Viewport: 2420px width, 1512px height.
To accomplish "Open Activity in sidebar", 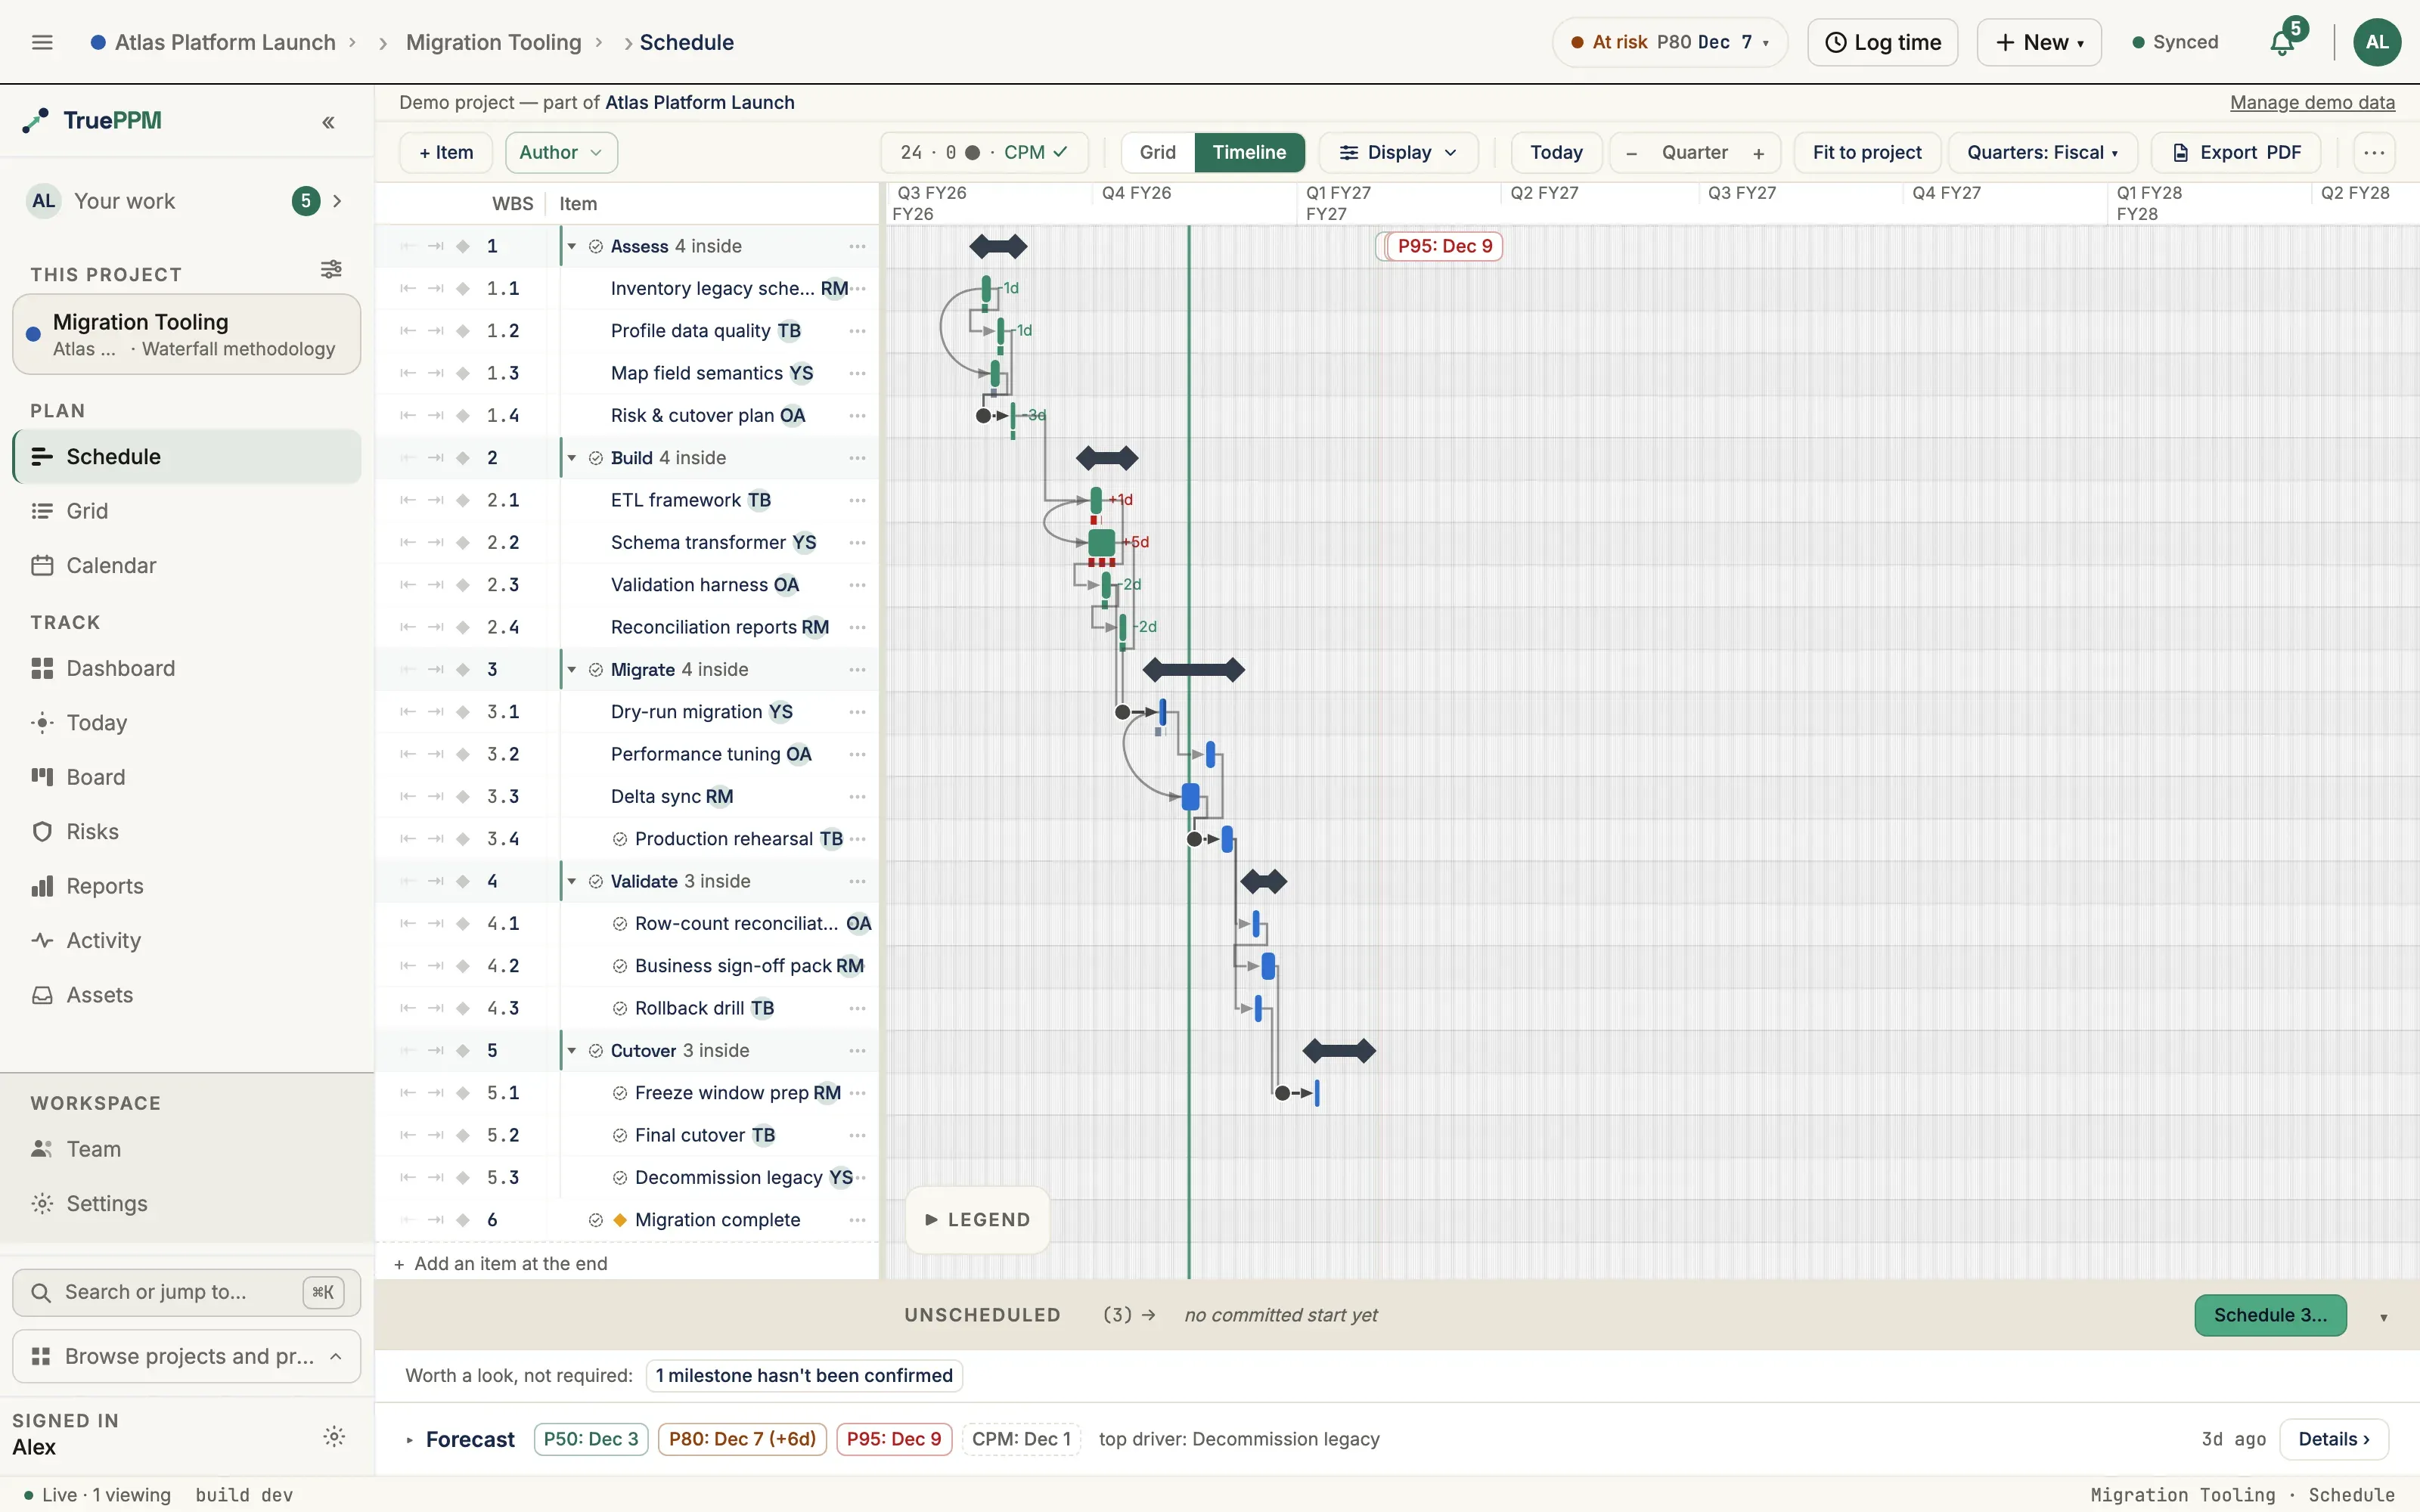I will [x=186, y=941].
